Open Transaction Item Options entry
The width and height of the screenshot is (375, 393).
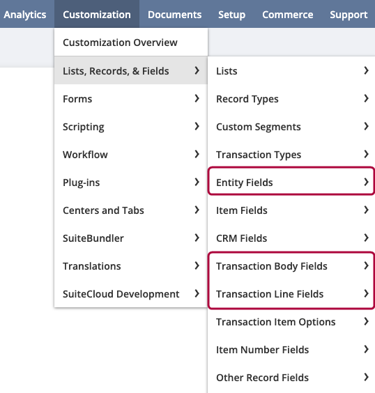coord(291,322)
